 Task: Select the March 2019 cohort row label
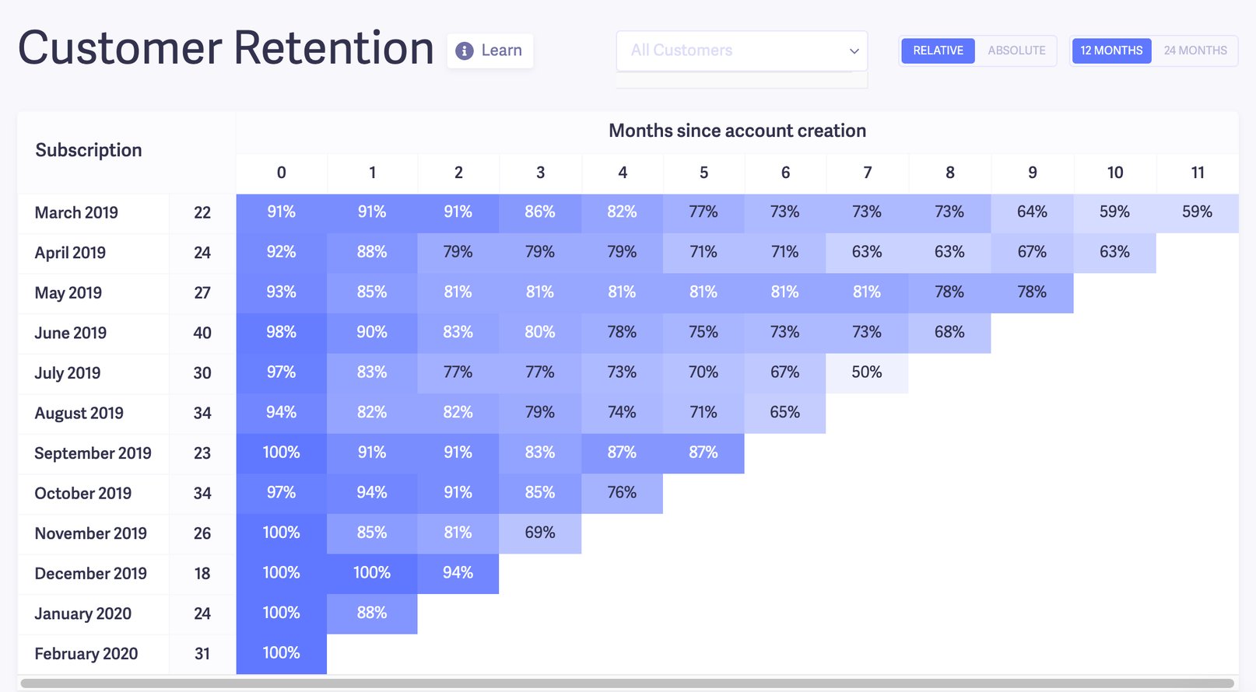[x=75, y=212]
